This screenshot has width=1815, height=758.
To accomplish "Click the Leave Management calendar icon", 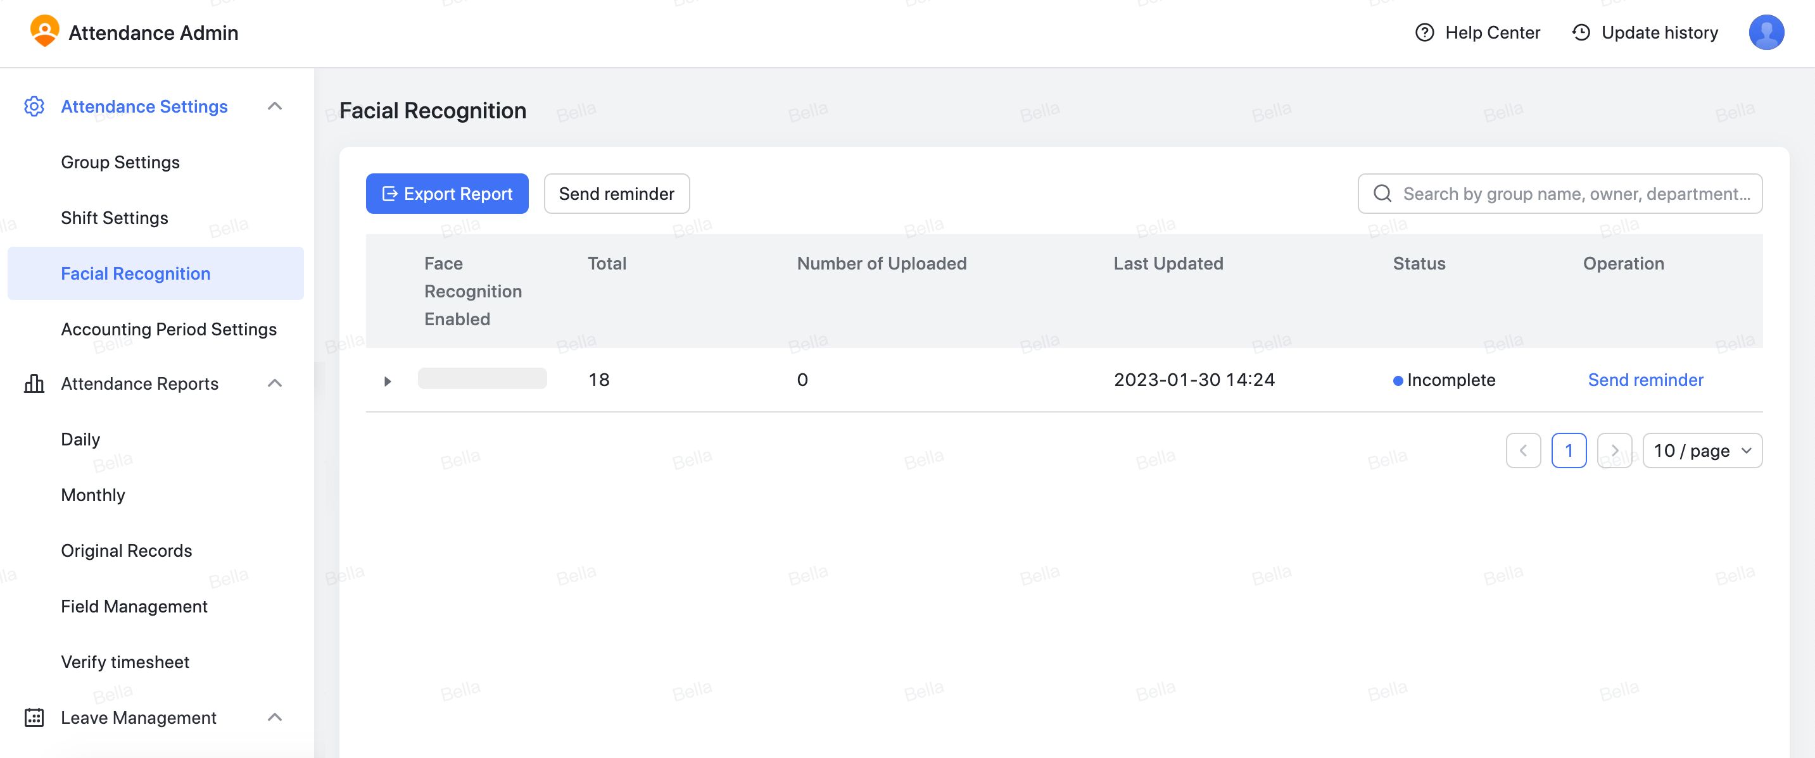I will coord(34,717).
